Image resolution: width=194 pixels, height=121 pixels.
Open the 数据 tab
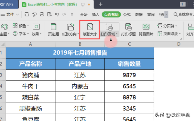(x=139, y=15)
